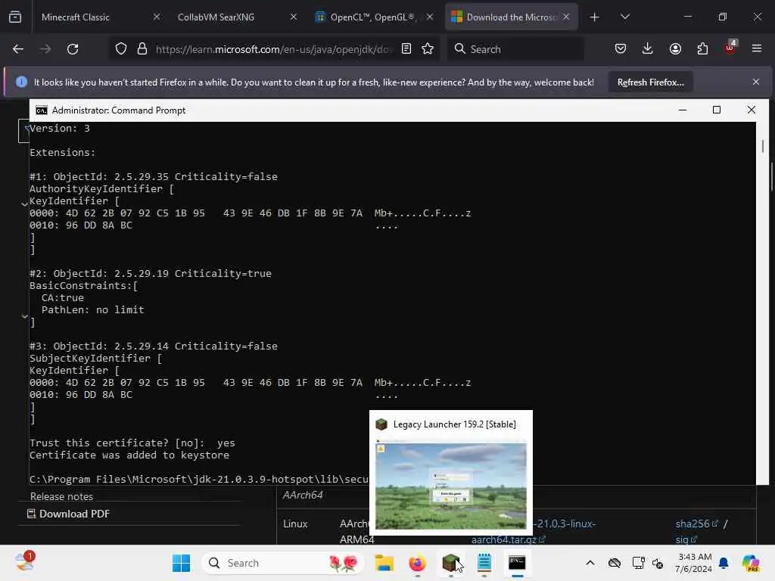Screen dimensions: 775x581
Task: Open Notepad taskbar icon
Action: tap(484, 563)
